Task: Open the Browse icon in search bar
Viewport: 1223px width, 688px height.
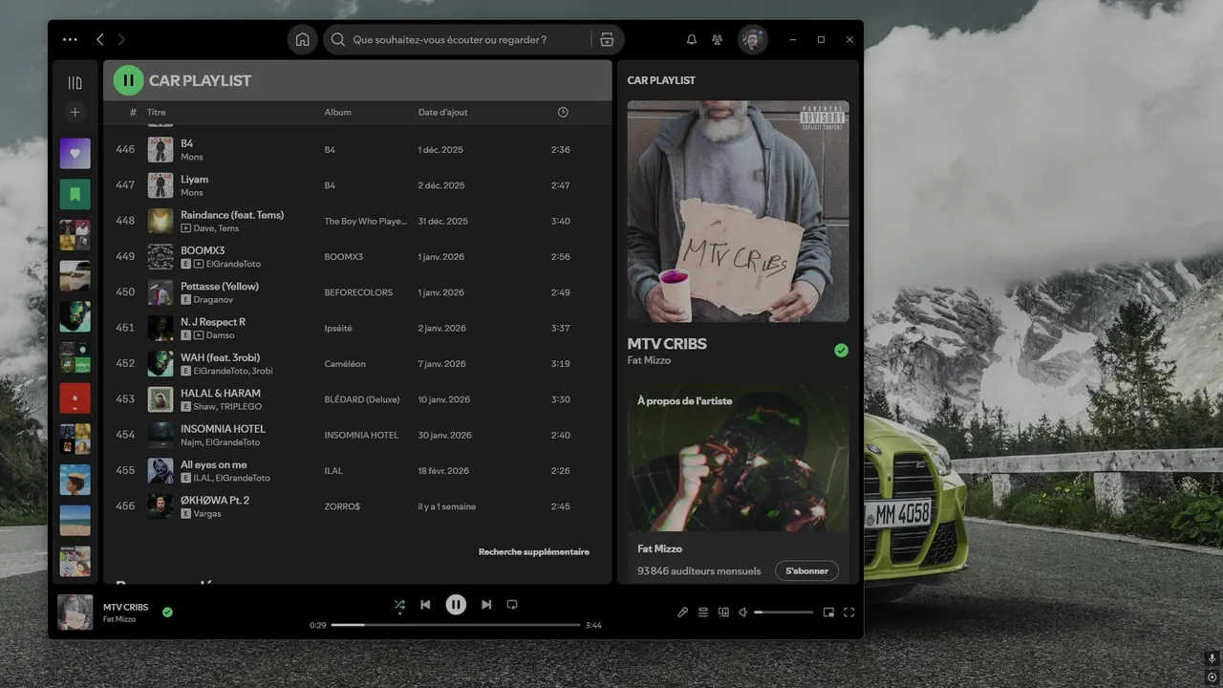Action: pos(607,39)
